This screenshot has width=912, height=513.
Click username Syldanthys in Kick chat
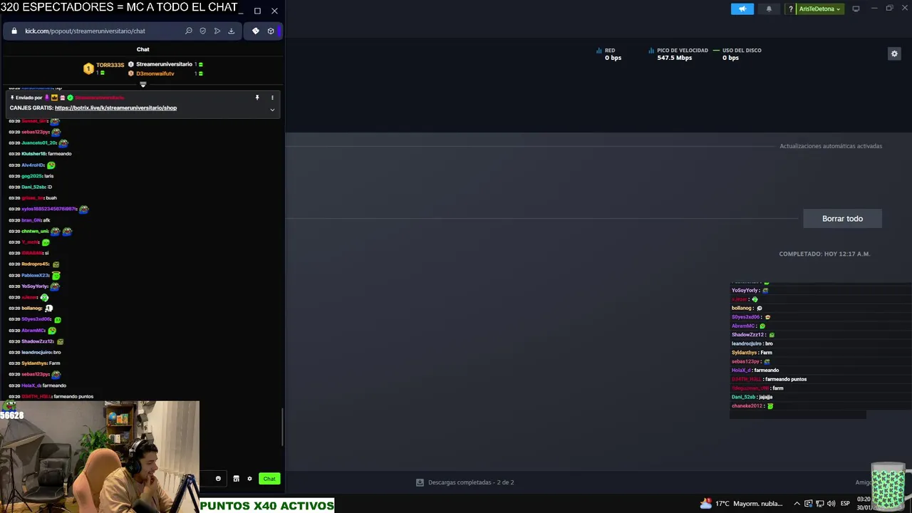click(34, 363)
